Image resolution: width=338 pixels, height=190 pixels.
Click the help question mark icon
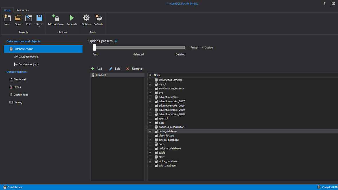[x=324, y=3]
